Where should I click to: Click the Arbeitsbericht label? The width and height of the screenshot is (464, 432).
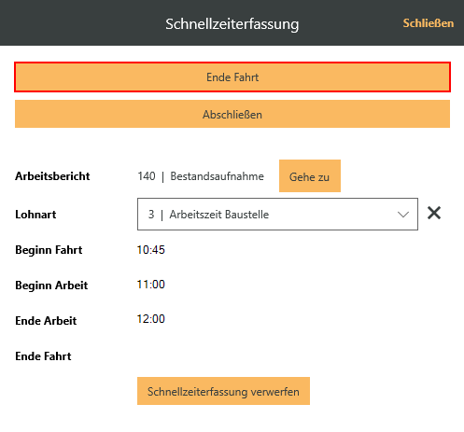[52, 176]
